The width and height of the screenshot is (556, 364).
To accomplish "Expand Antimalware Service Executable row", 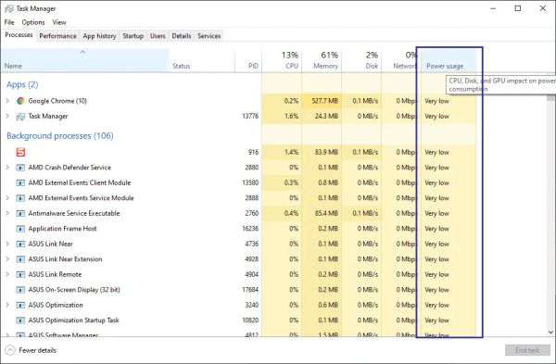I will pos(7,213).
